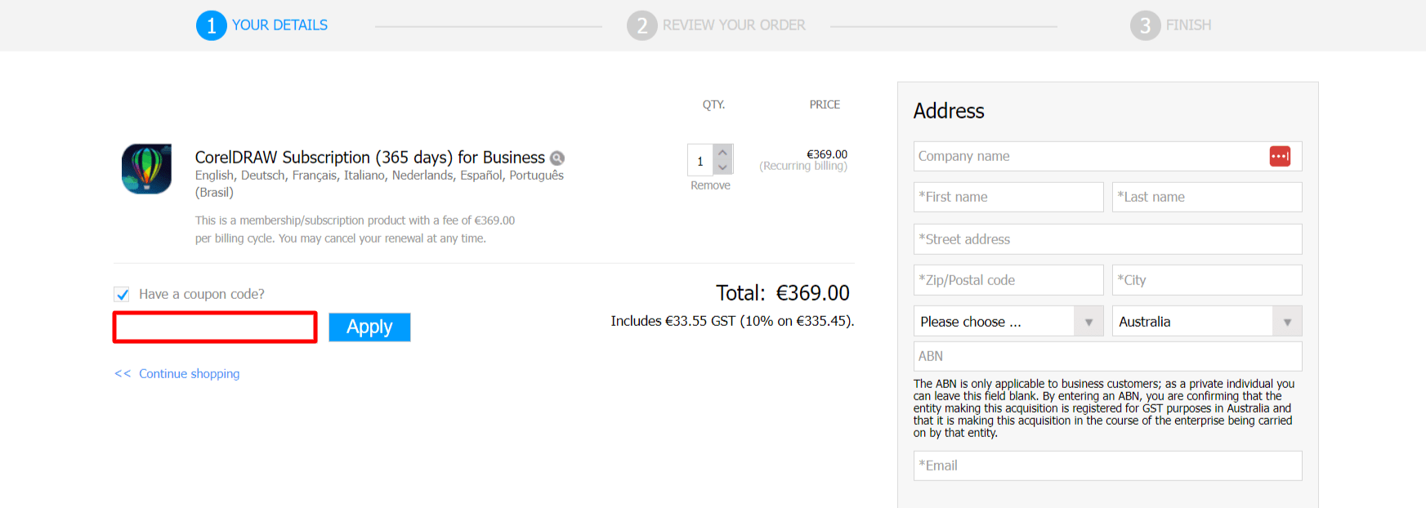Click step 1 'YOUR DETAILS'
Viewport: 1426px width, 508px height.
(x=262, y=25)
